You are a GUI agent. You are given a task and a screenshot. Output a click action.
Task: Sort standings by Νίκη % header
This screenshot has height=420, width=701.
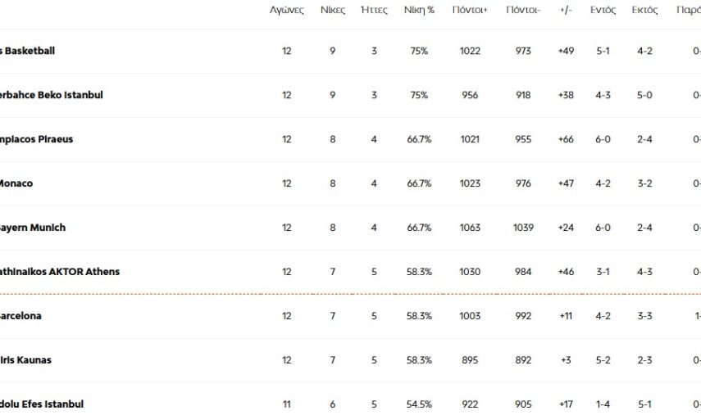[419, 11]
